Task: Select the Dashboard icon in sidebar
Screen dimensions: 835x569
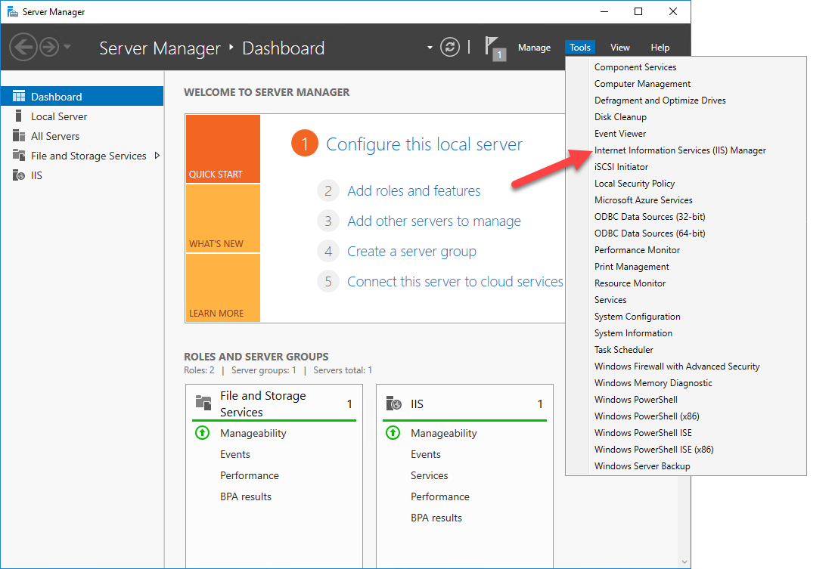Action: (x=19, y=97)
